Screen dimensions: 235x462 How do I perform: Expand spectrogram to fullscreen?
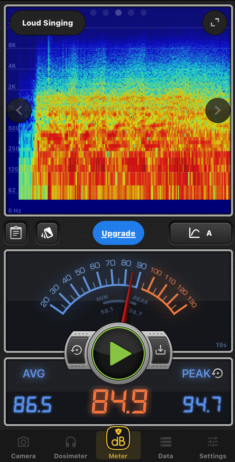click(214, 22)
